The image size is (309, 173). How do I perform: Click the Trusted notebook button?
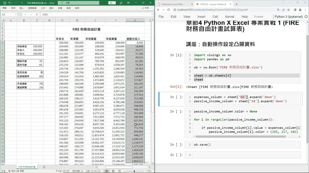click(258, 17)
